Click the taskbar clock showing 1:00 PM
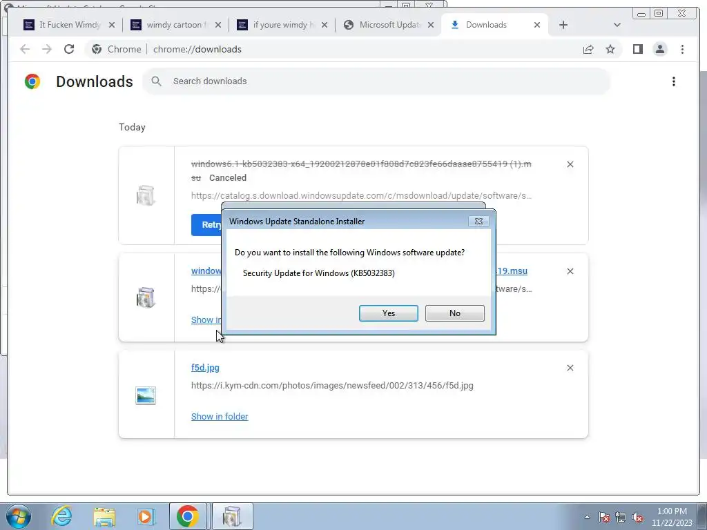This screenshot has width=707, height=530. (x=671, y=517)
